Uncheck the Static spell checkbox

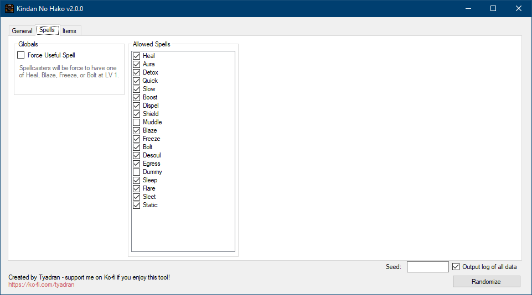pos(137,205)
